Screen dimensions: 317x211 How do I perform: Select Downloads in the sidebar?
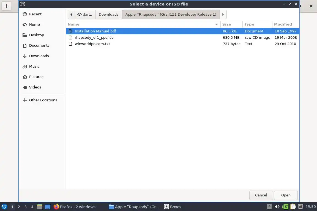click(42, 56)
